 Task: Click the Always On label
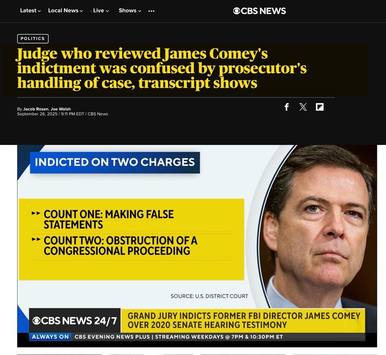pyautogui.click(x=50, y=337)
